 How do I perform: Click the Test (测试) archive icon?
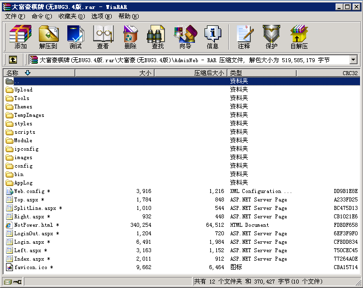(x=76, y=37)
